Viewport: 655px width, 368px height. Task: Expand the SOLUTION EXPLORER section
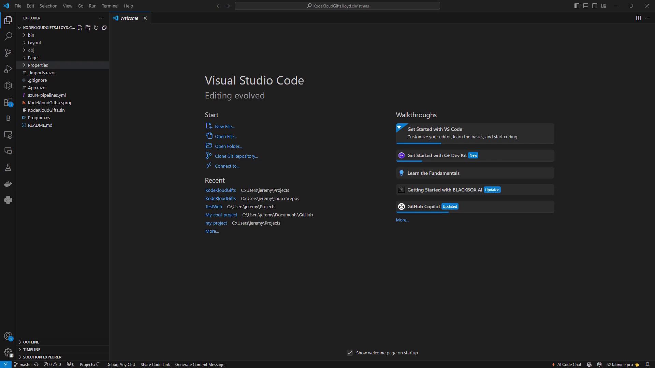(42, 357)
